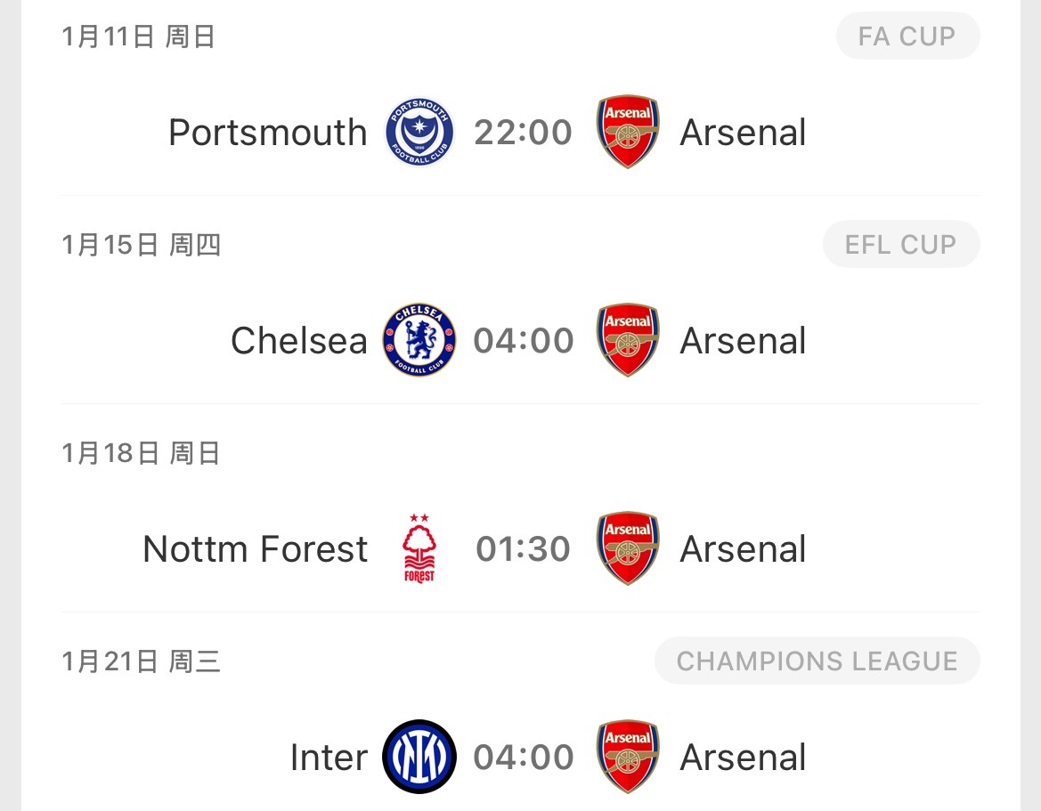Select the Inter team name

pos(329,758)
